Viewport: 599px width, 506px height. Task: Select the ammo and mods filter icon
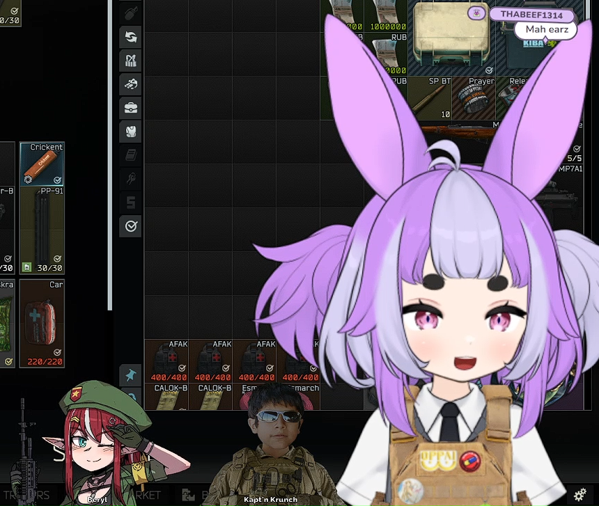(x=131, y=84)
